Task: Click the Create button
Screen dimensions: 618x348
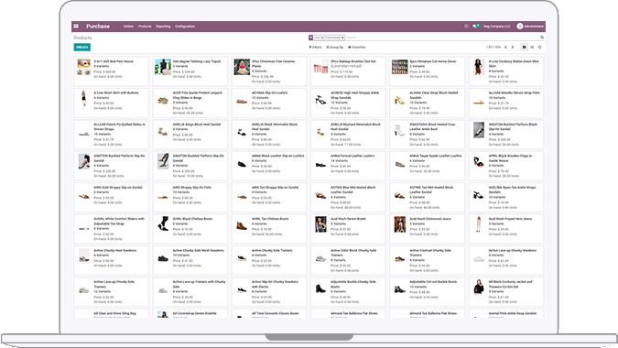Action: tap(82, 48)
